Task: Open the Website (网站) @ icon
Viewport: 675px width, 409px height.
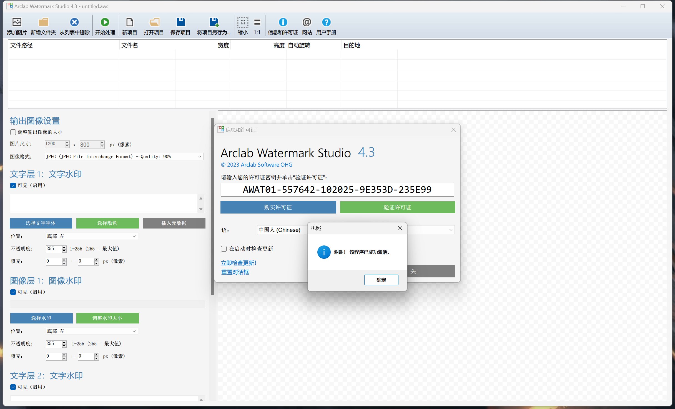Action: tap(307, 22)
